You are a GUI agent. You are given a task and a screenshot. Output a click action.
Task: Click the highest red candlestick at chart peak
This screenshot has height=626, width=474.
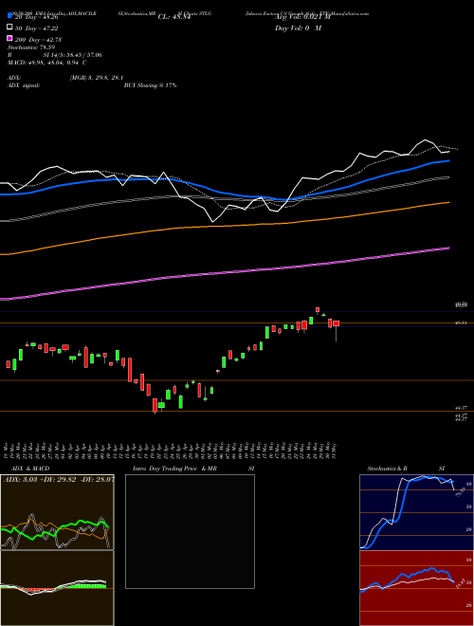coord(318,309)
